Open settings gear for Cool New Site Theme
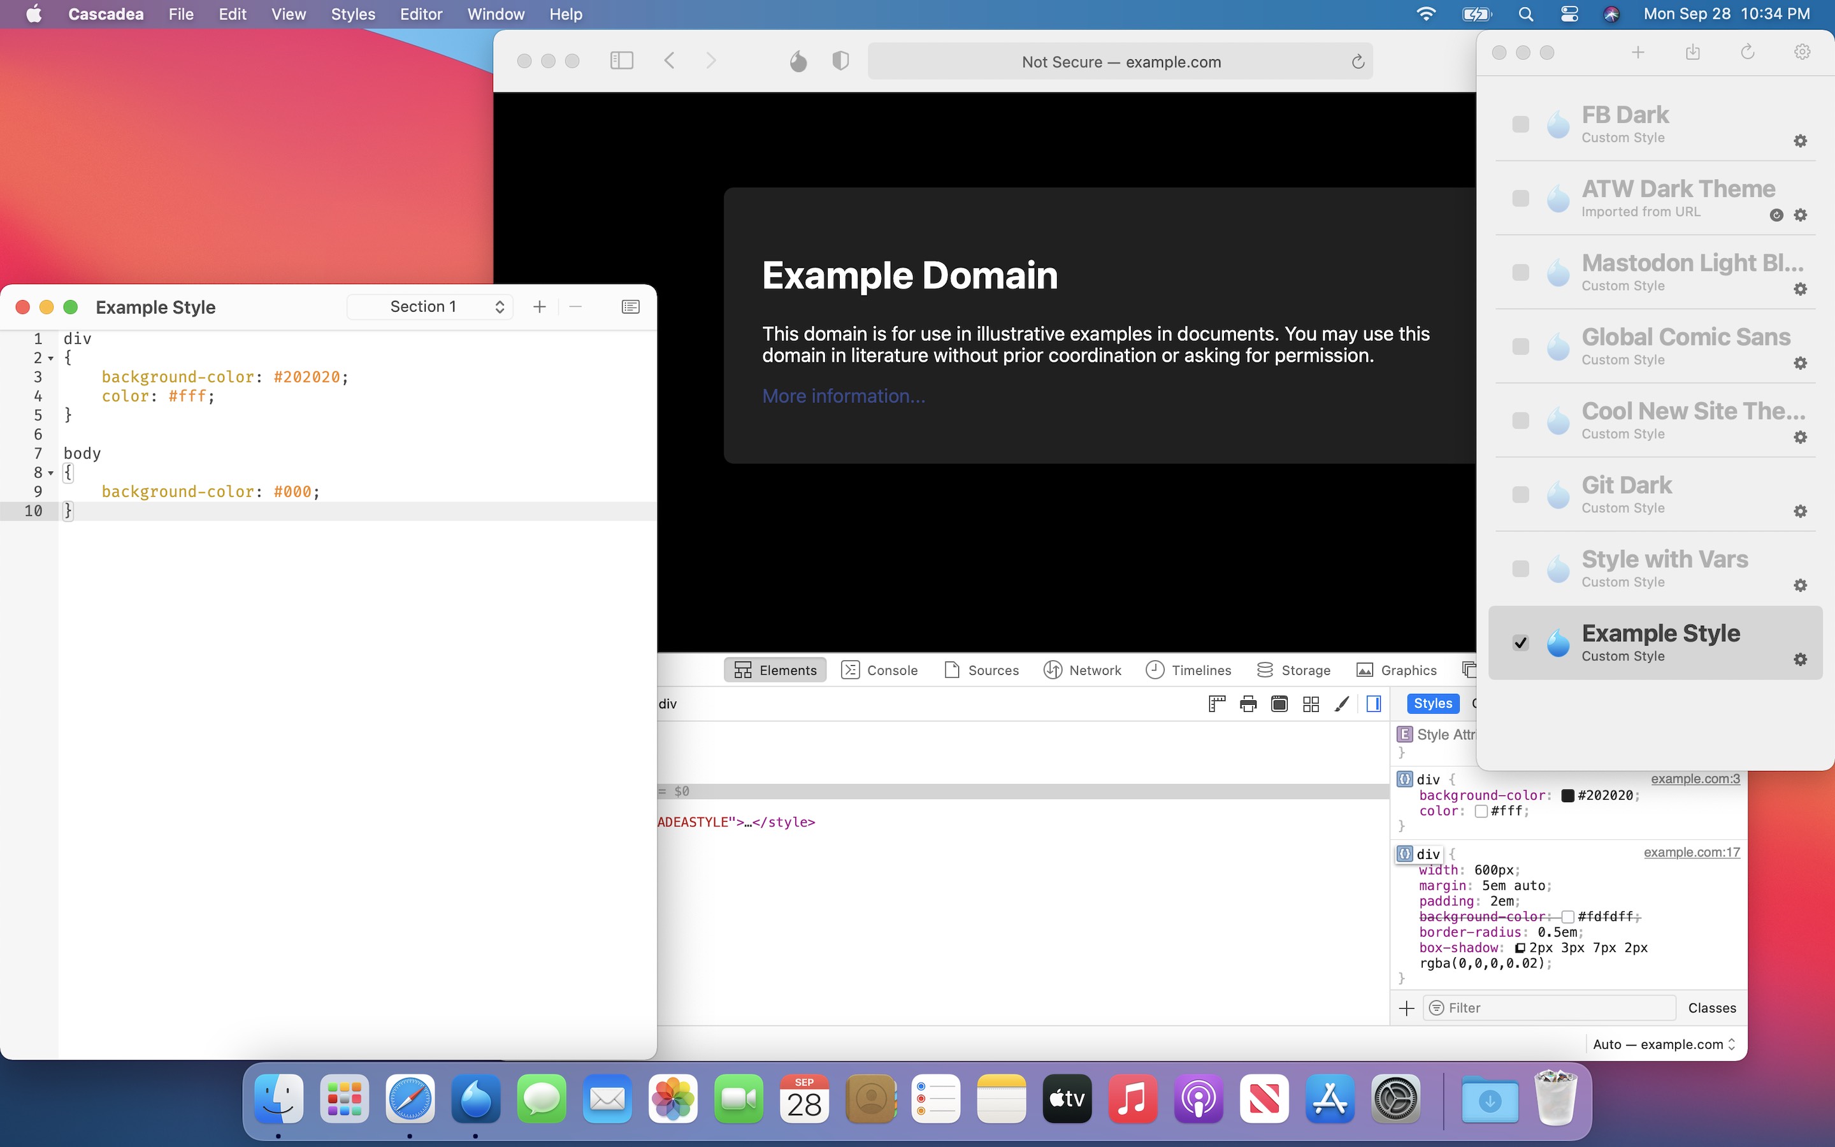 [x=1800, y=438]
